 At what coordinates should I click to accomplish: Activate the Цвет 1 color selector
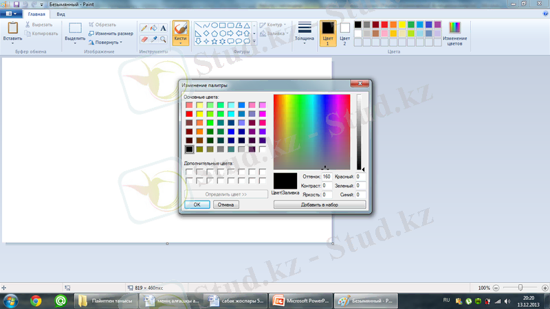pos(328,32)
